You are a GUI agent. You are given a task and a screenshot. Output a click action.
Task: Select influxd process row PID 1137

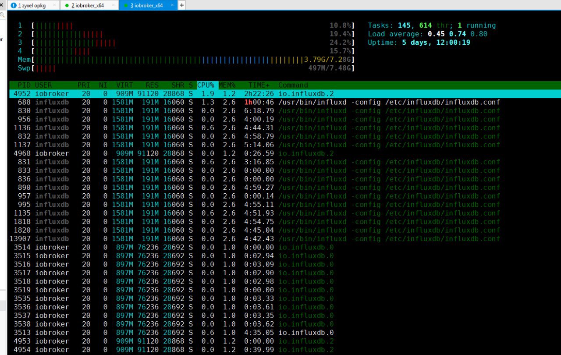285,145
